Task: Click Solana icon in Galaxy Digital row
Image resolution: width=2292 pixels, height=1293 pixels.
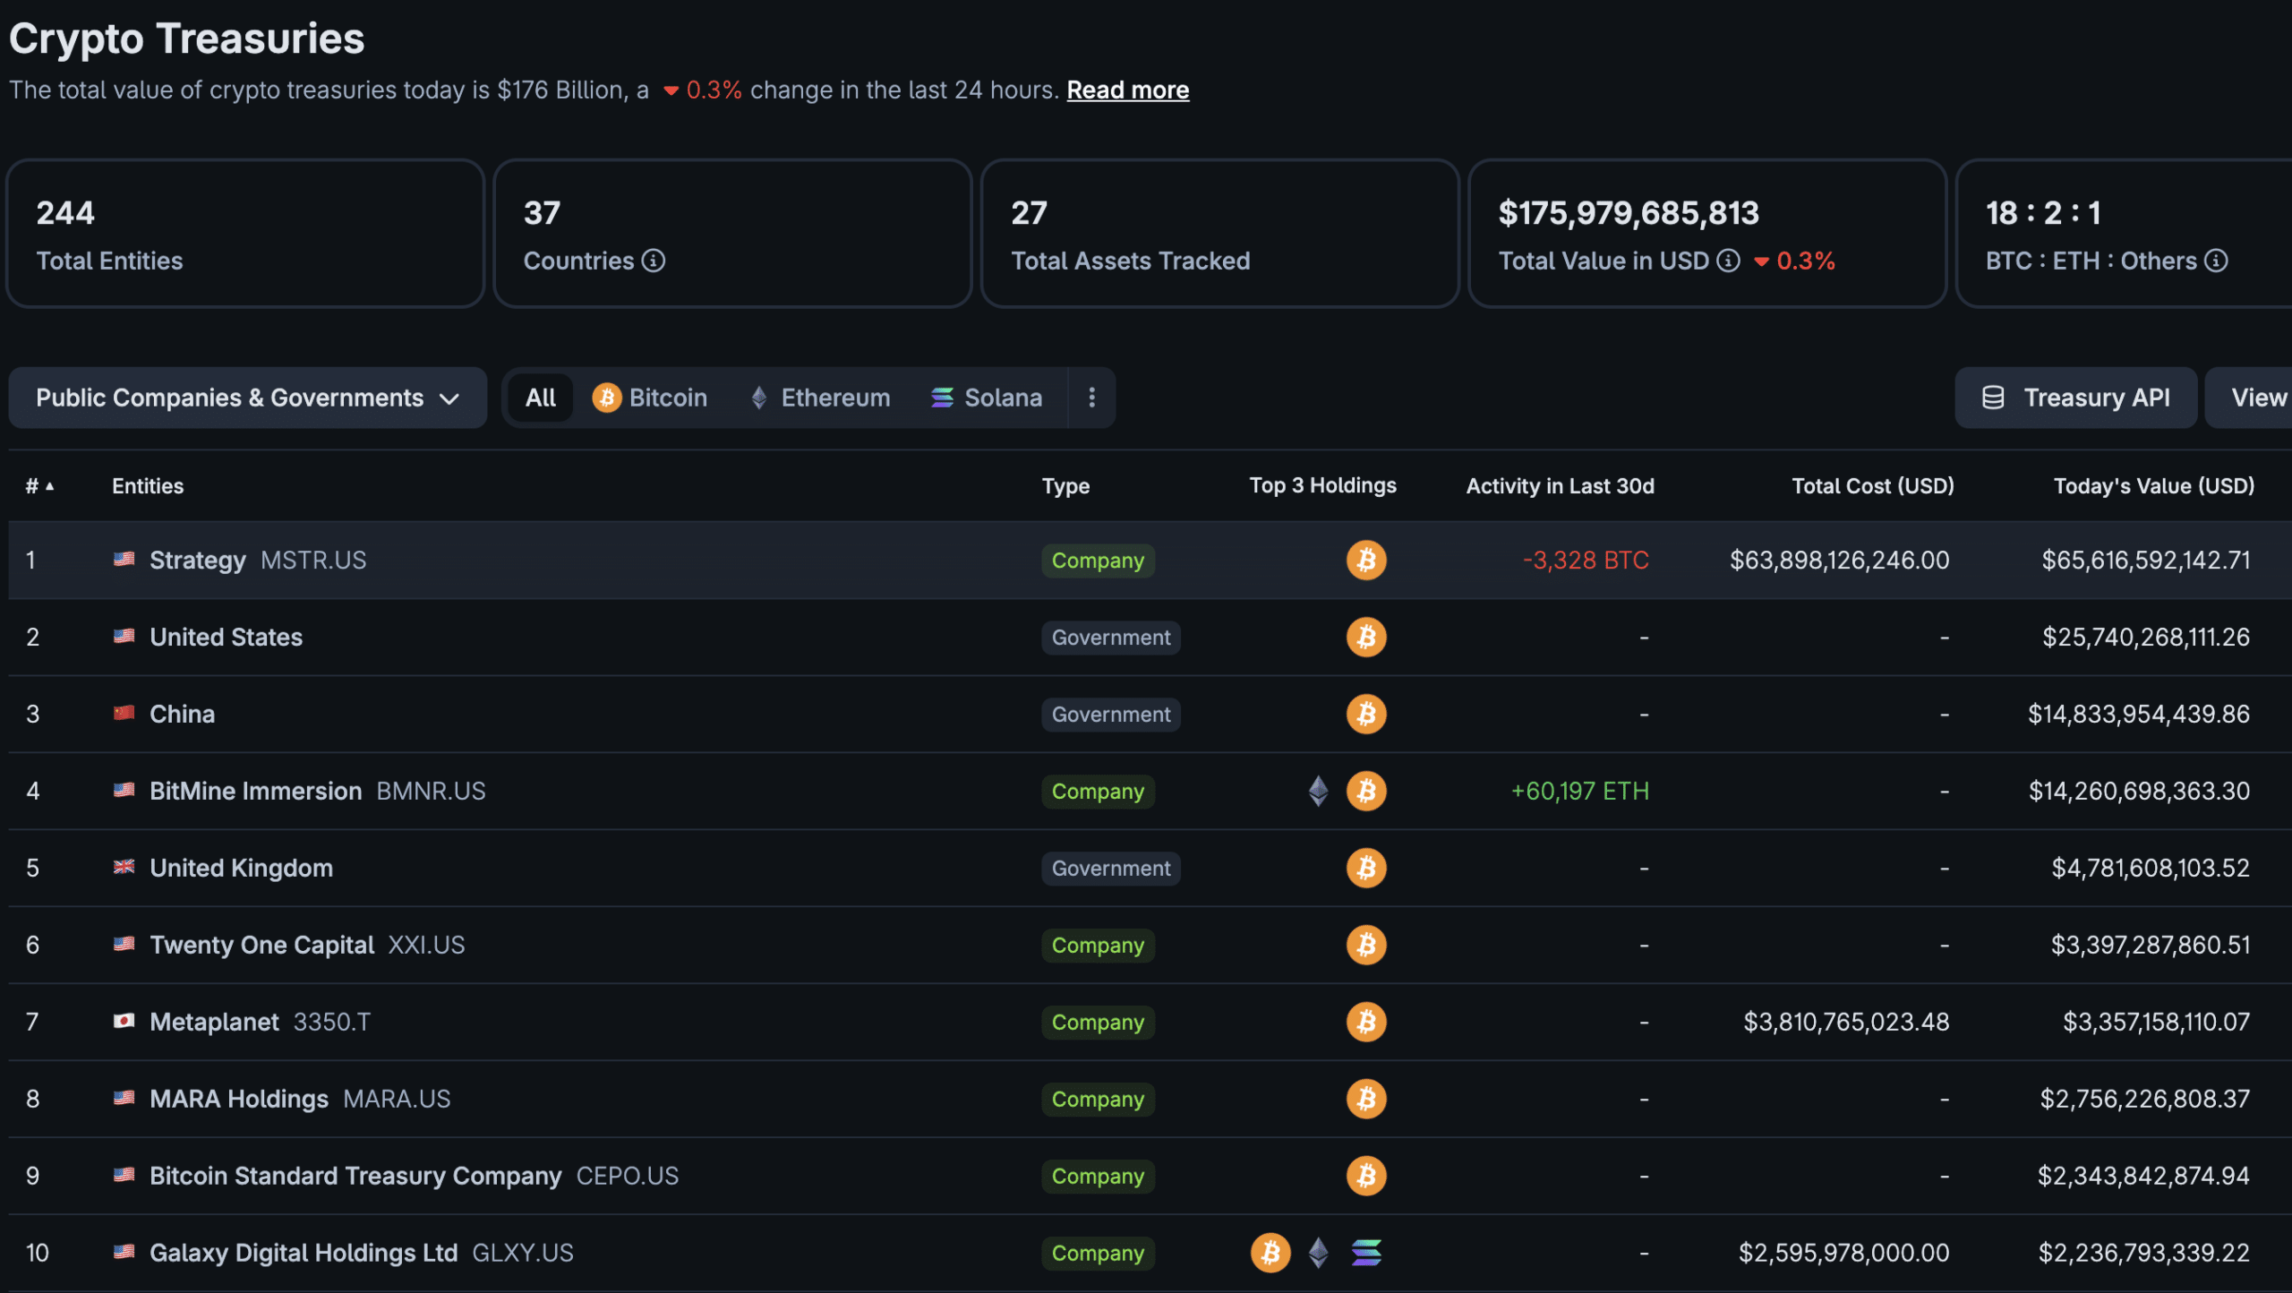Action: [x=1366, y=1254]
